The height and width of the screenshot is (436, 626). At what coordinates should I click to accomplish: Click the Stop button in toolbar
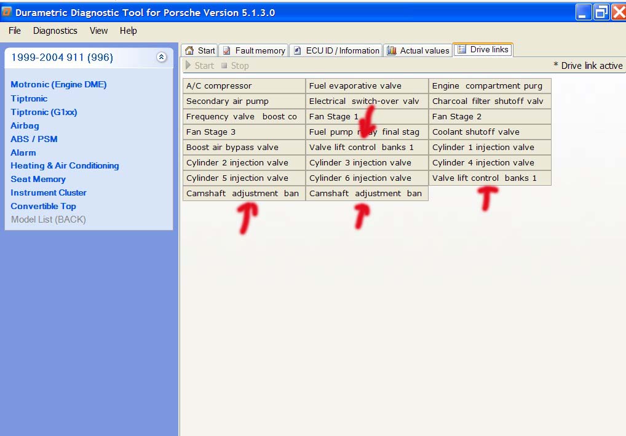tap(235, 65)
